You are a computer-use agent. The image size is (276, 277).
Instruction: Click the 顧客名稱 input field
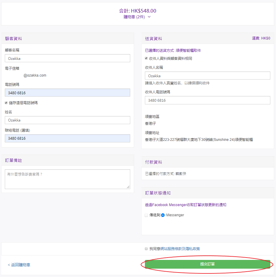pyautogui.click(x=67, y=58)
